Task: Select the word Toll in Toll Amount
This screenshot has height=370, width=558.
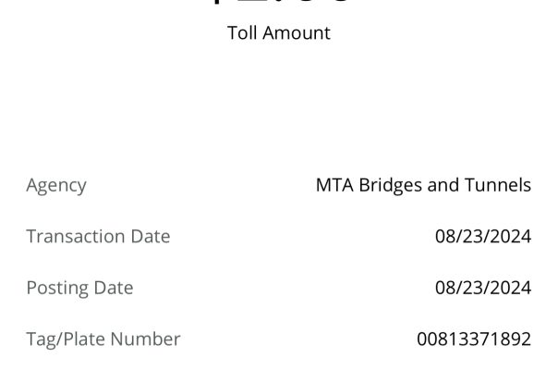Action: click(242, 33)
